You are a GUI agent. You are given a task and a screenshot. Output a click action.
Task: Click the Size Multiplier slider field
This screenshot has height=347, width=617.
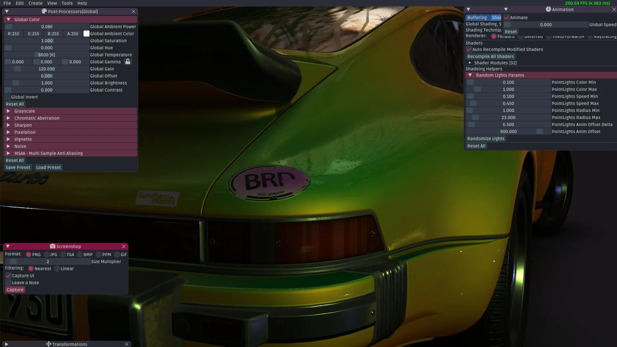click(48, 262)
